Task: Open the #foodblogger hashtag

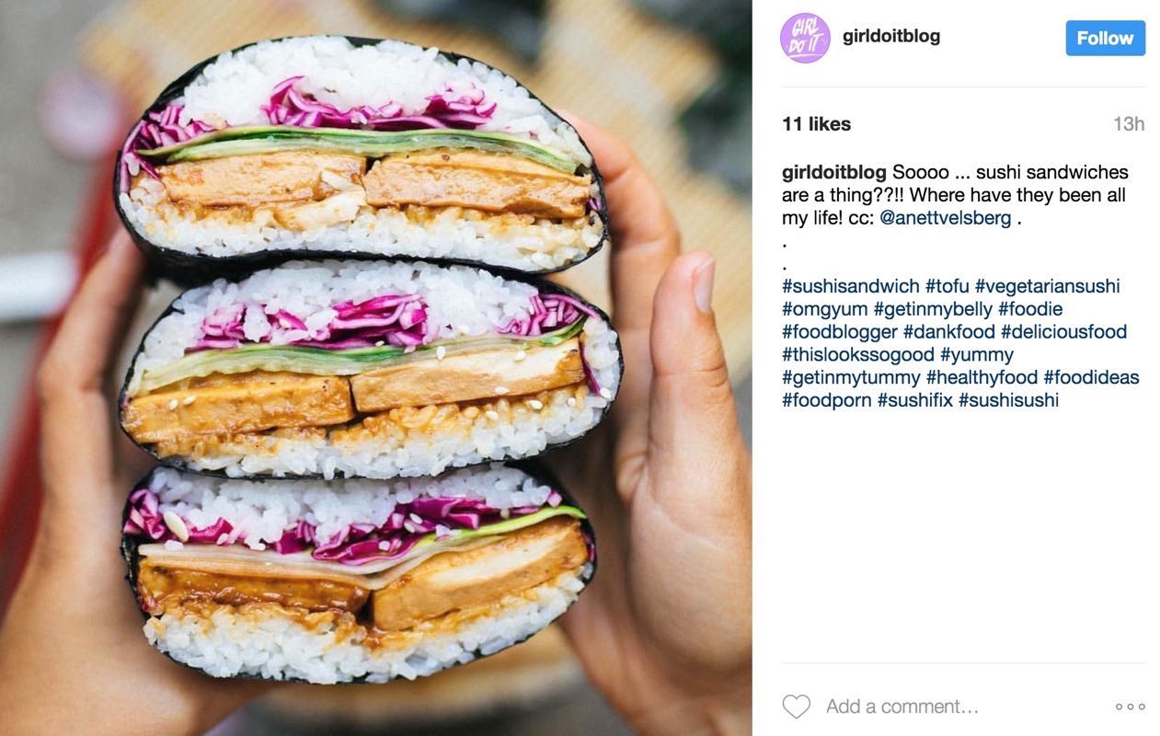Action: coord(840,332)
